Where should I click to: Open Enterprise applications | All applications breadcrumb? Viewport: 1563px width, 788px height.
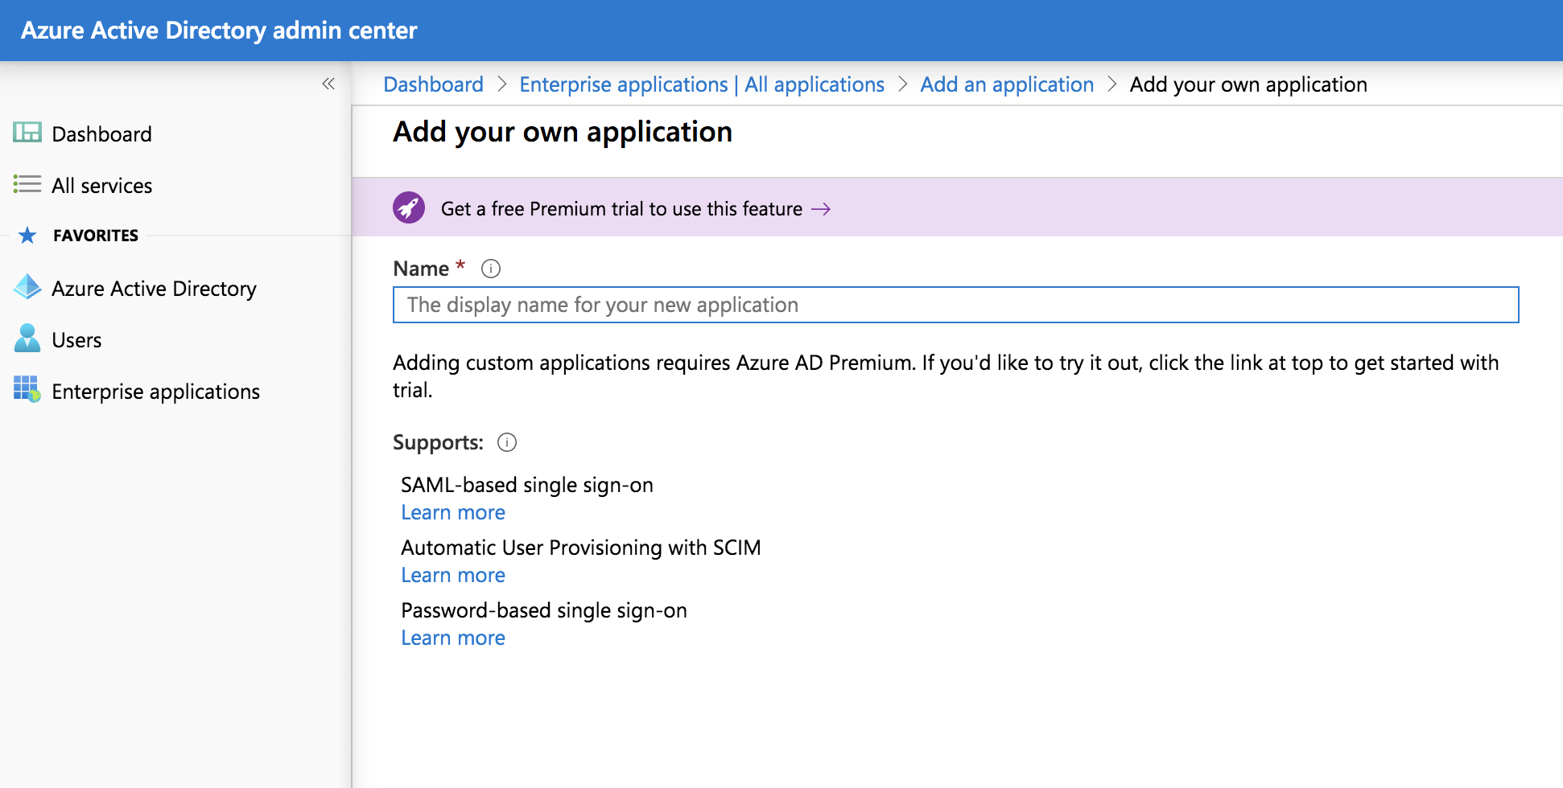pyautogui.click(x=702, y=84)
